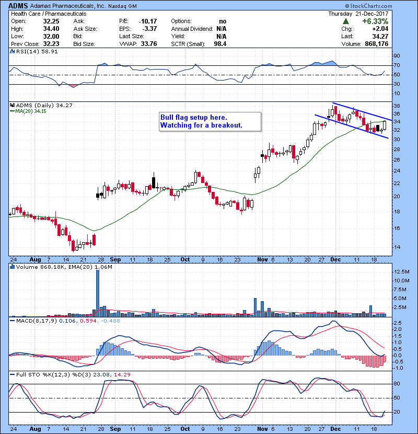This screenshot has height=434, width=418.
Task: Click the volume bars icon beside Volume label
Action: [13, 267]
